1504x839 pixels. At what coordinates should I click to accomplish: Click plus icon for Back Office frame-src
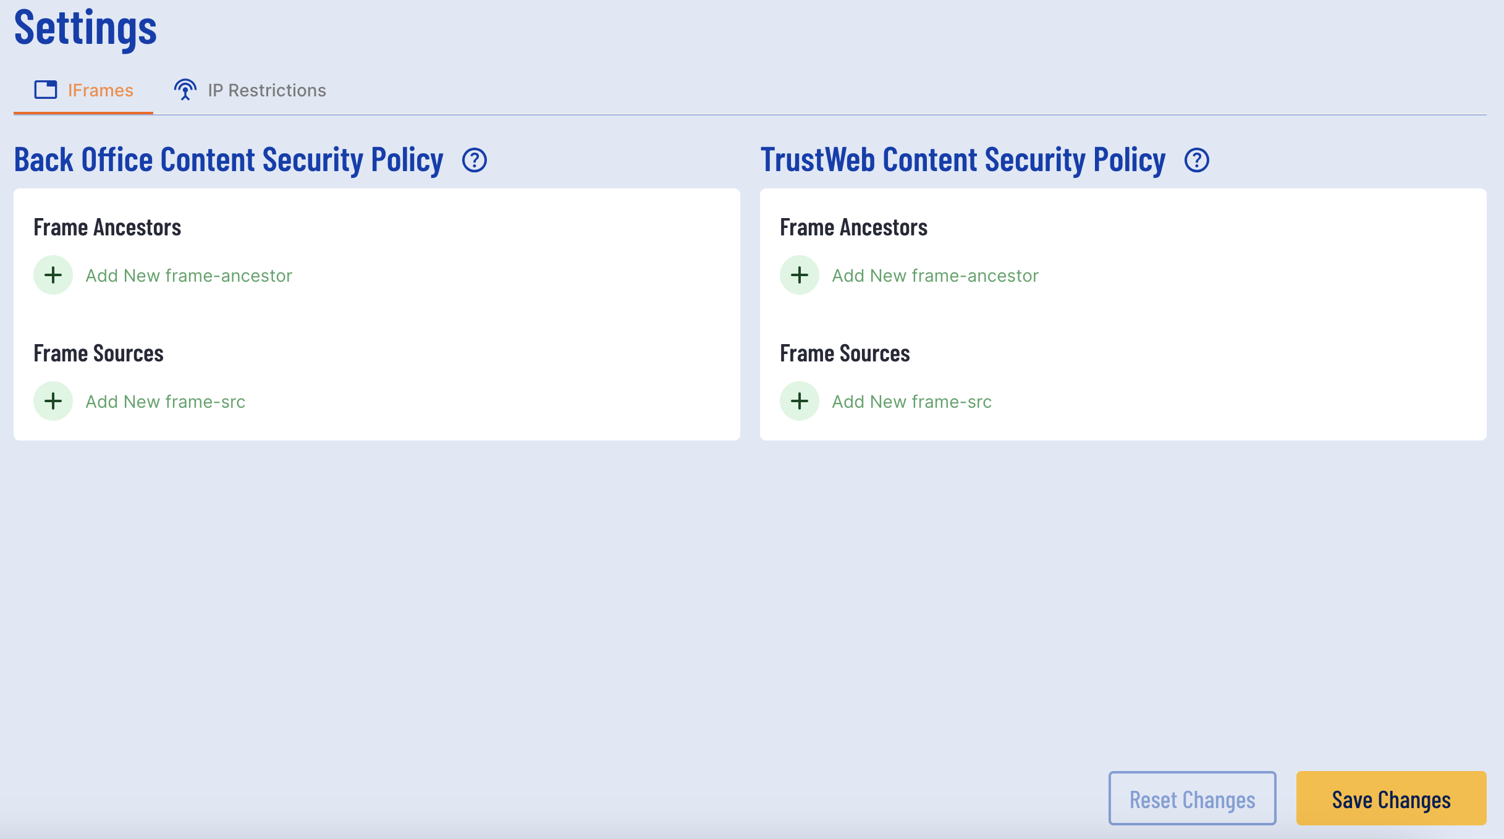click(53, 401)
